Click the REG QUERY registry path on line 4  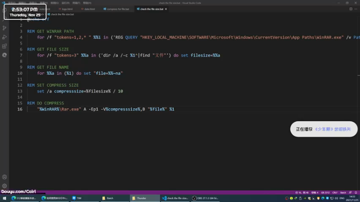tap(242, 37)
